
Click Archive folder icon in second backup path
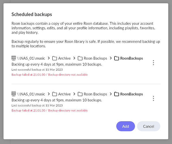55,94
